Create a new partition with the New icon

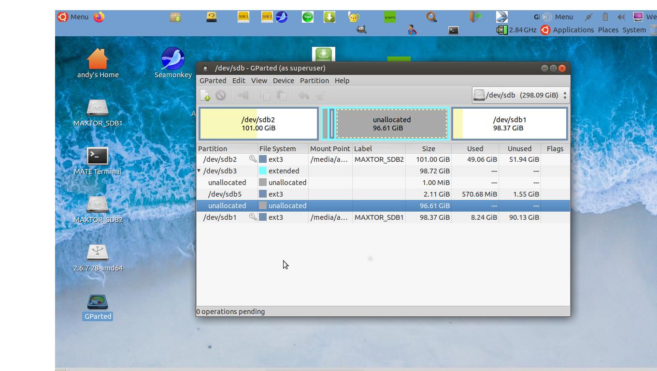[206, 95]
